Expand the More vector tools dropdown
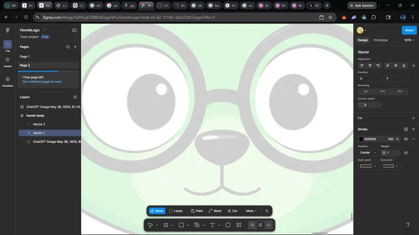 pyautogui.click(x=251, y=211)
